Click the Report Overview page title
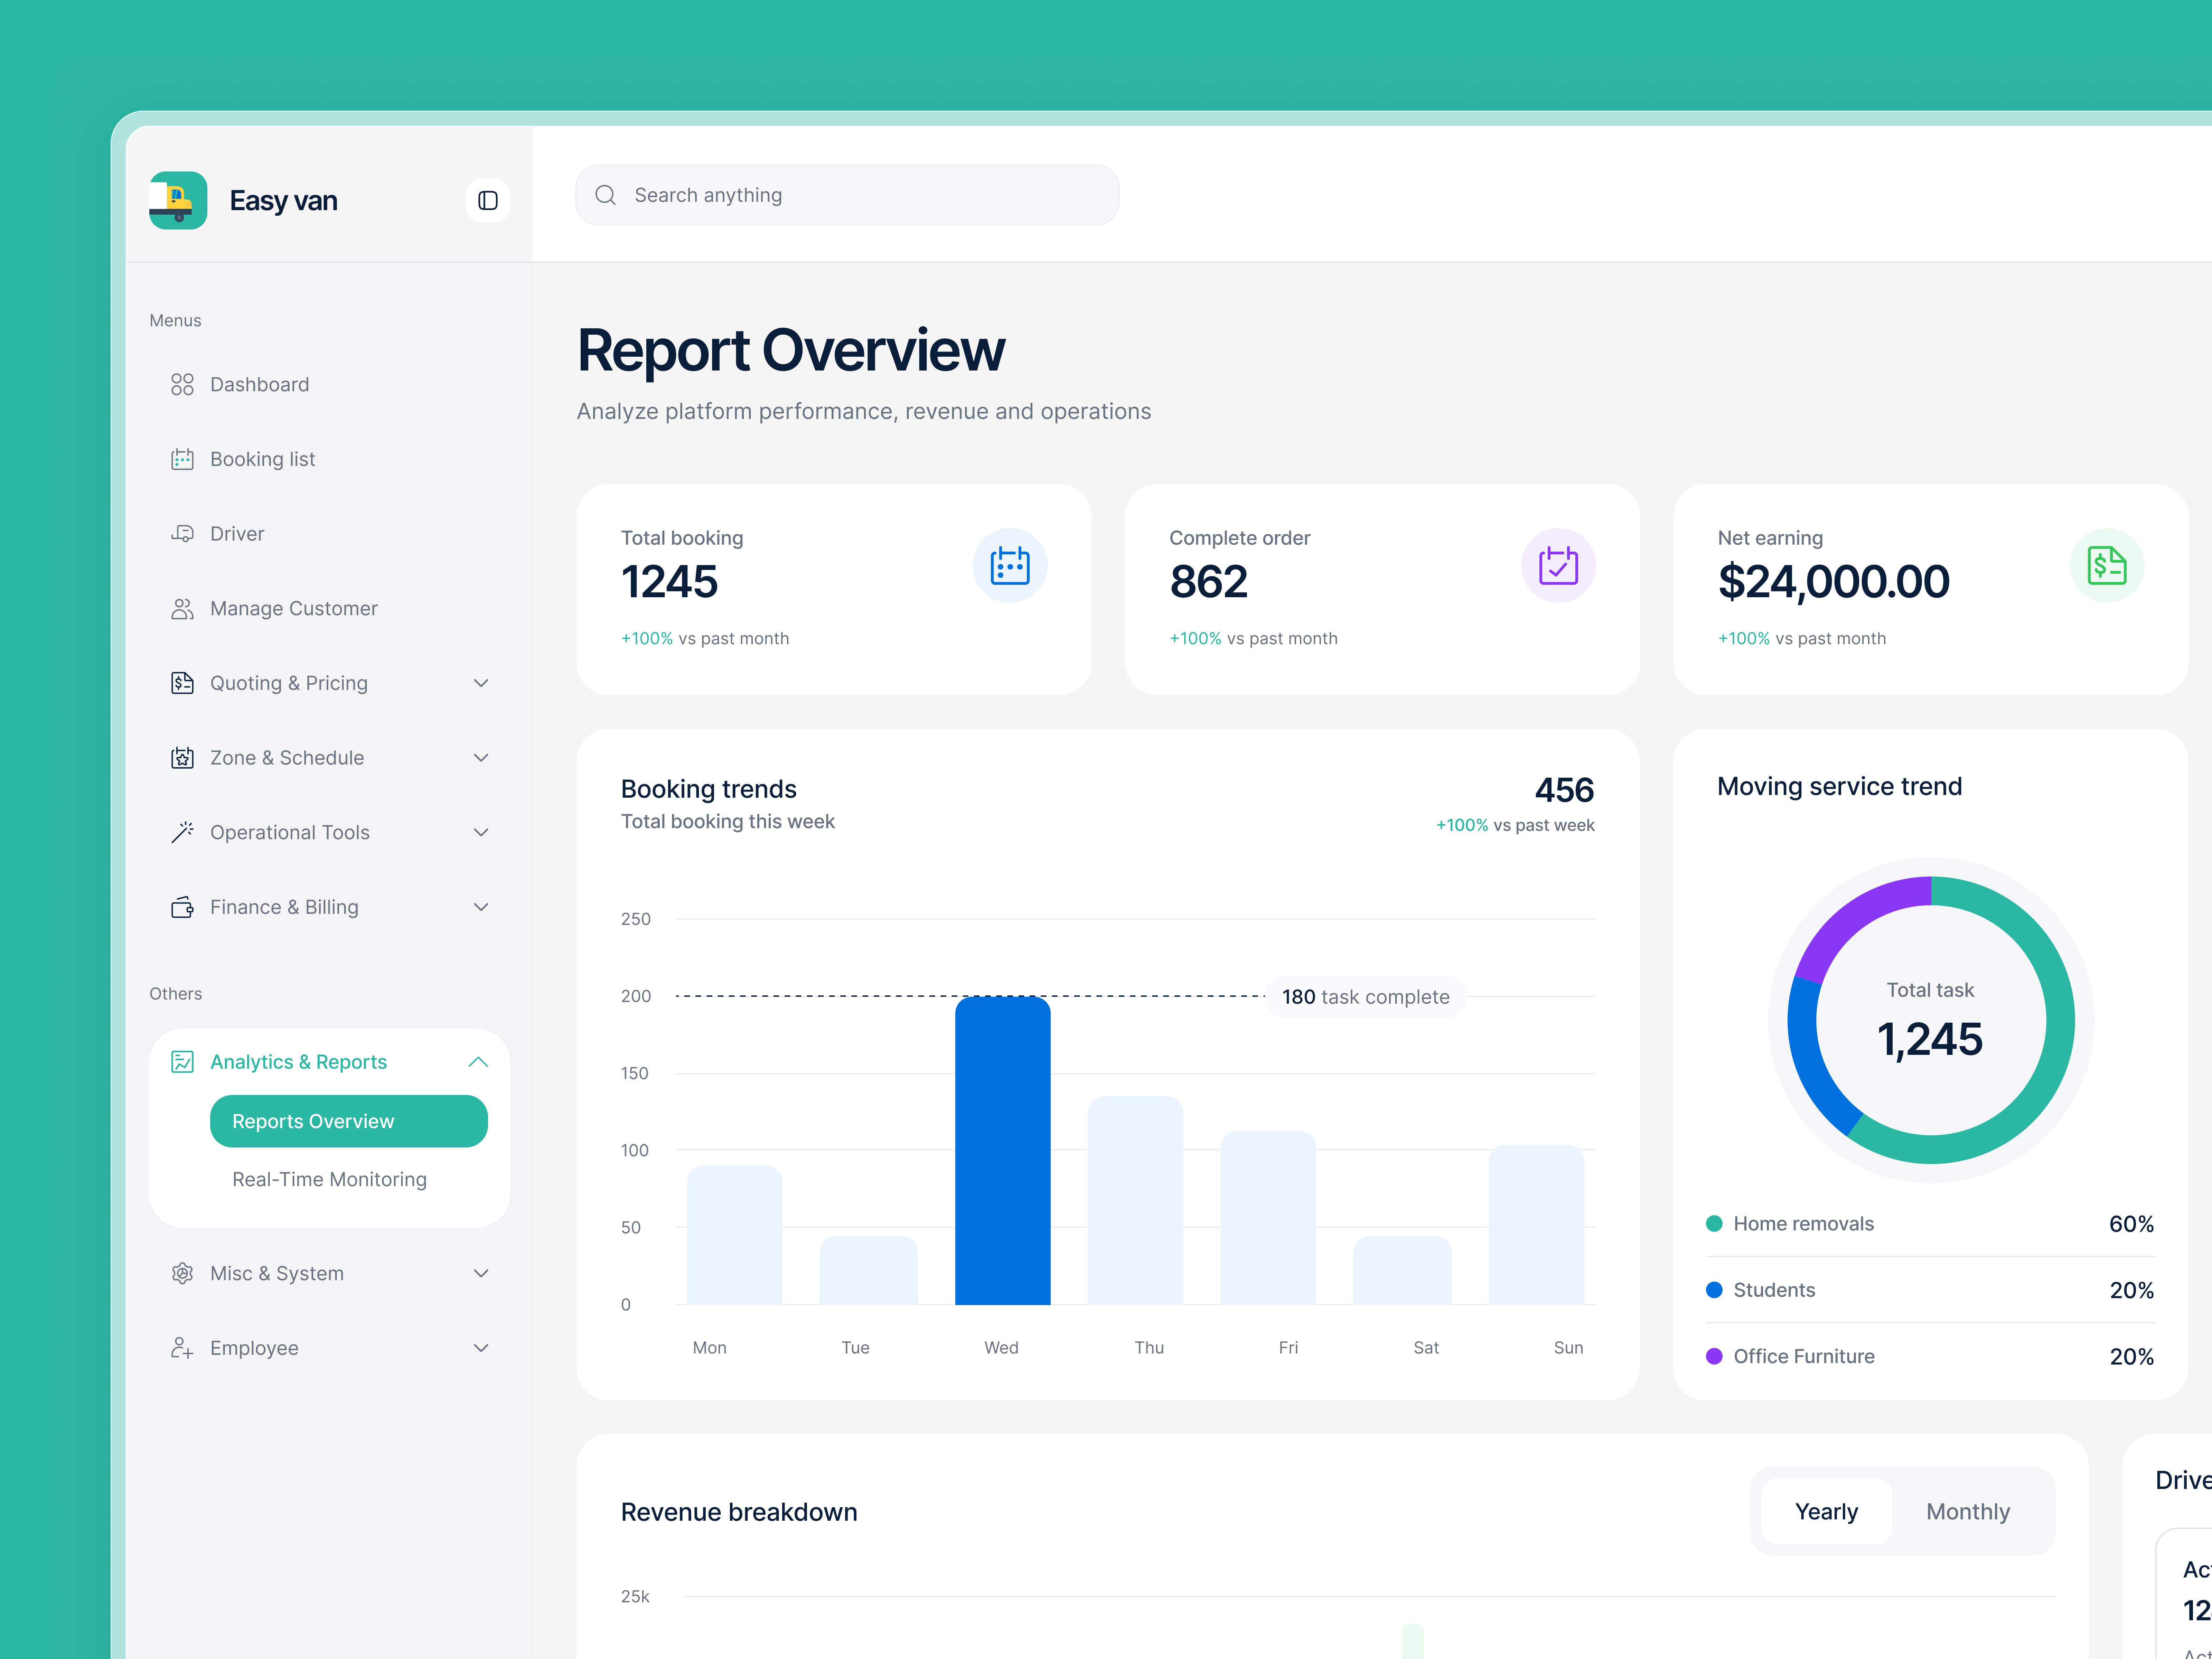 pos(791,350)
